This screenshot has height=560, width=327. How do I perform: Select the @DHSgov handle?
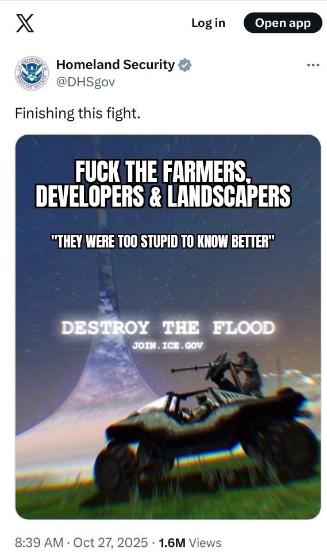tap(86, 82)
